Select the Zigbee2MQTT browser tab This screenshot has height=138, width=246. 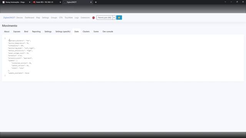pos(78,2)
